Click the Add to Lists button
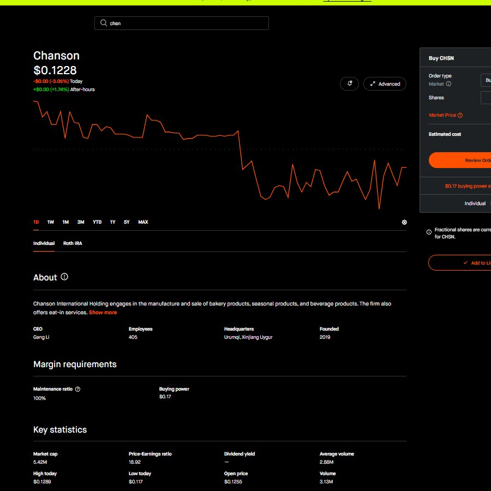The height and width of the screenshot is (491, 491). coord(460,263)
